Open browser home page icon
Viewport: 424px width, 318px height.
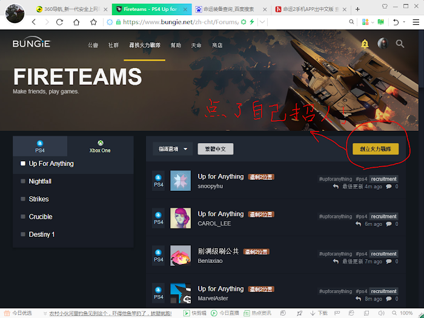click(x=76, y=22)
